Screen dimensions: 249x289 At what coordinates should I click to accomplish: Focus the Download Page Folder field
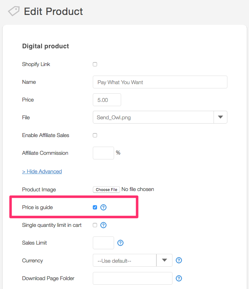click(132, 278)
